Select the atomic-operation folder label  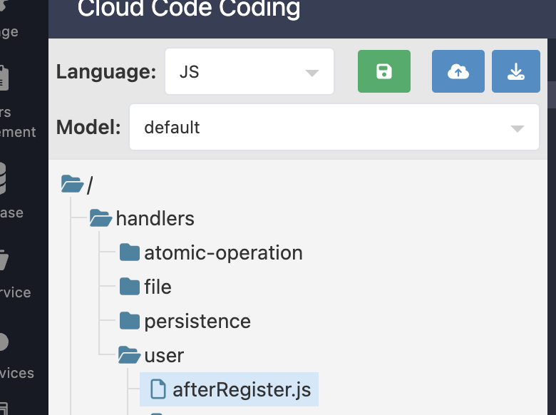pyautogui.click(x=223, y=252)
